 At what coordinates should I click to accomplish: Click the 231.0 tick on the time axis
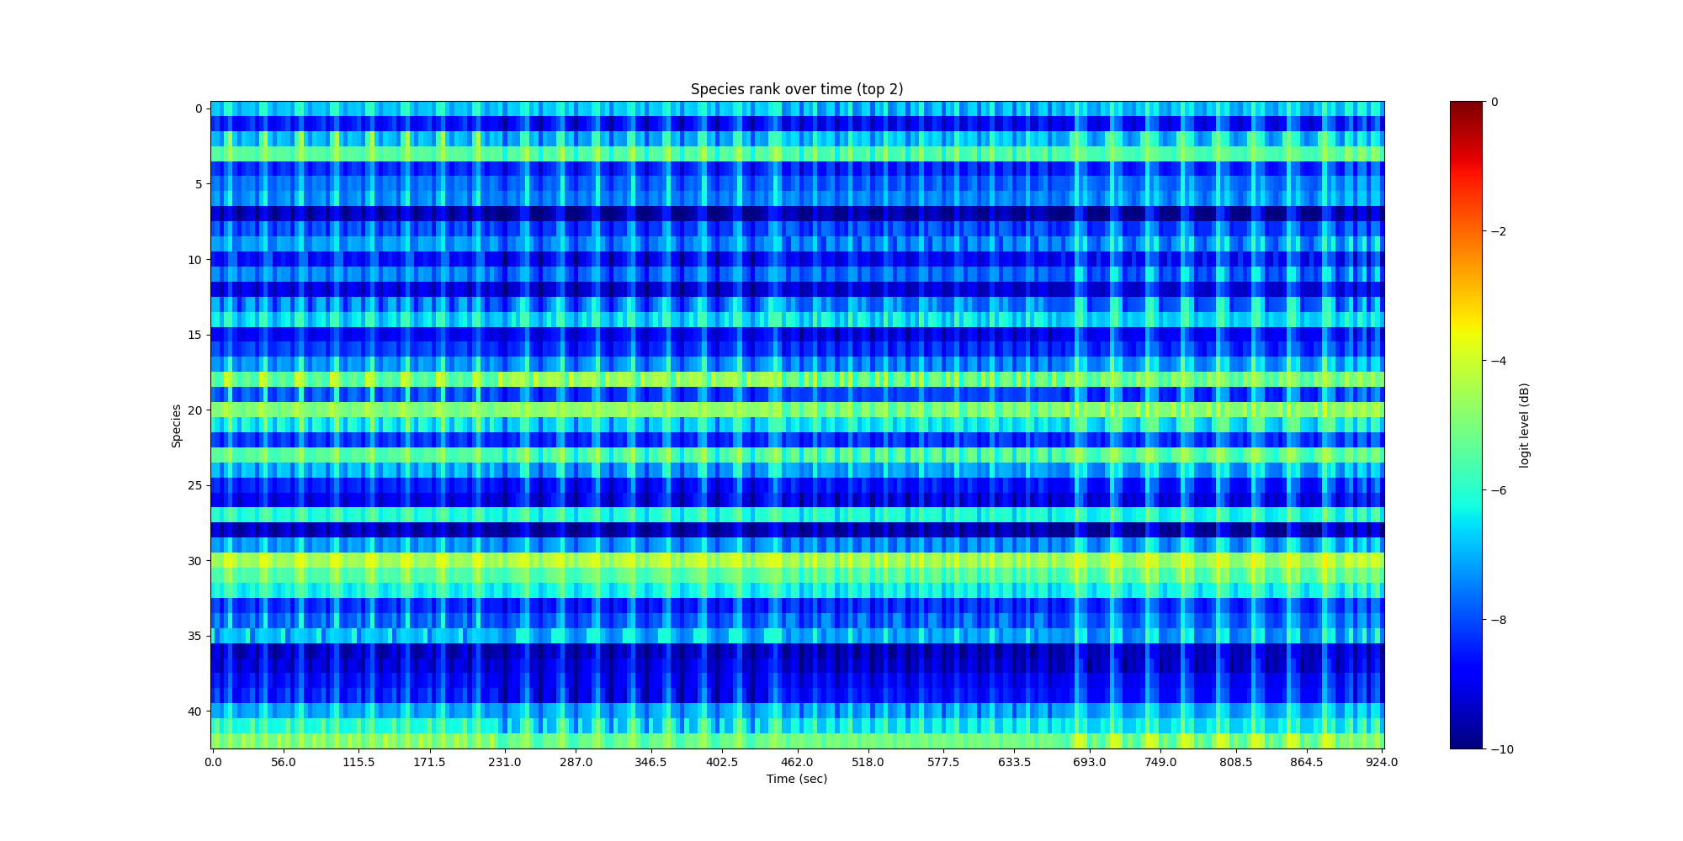505,762
